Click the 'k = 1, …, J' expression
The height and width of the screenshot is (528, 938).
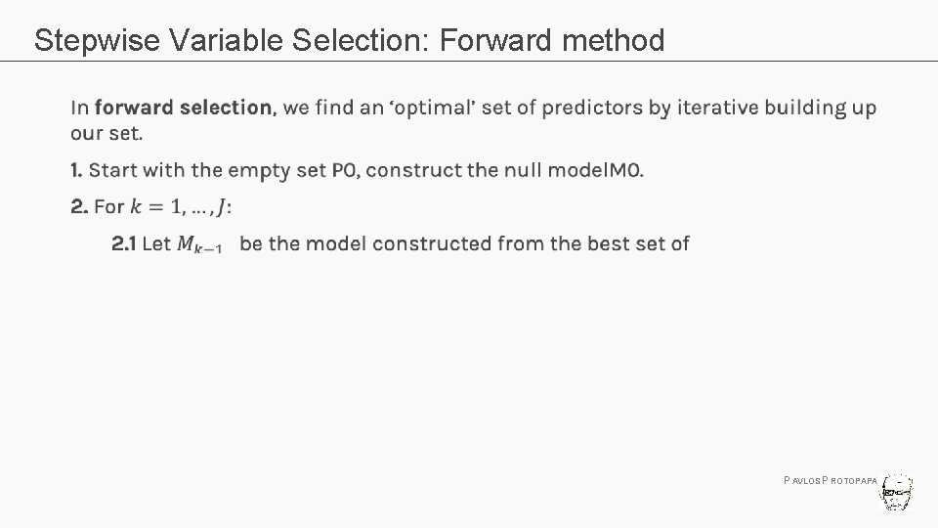[x=179, y=206]
